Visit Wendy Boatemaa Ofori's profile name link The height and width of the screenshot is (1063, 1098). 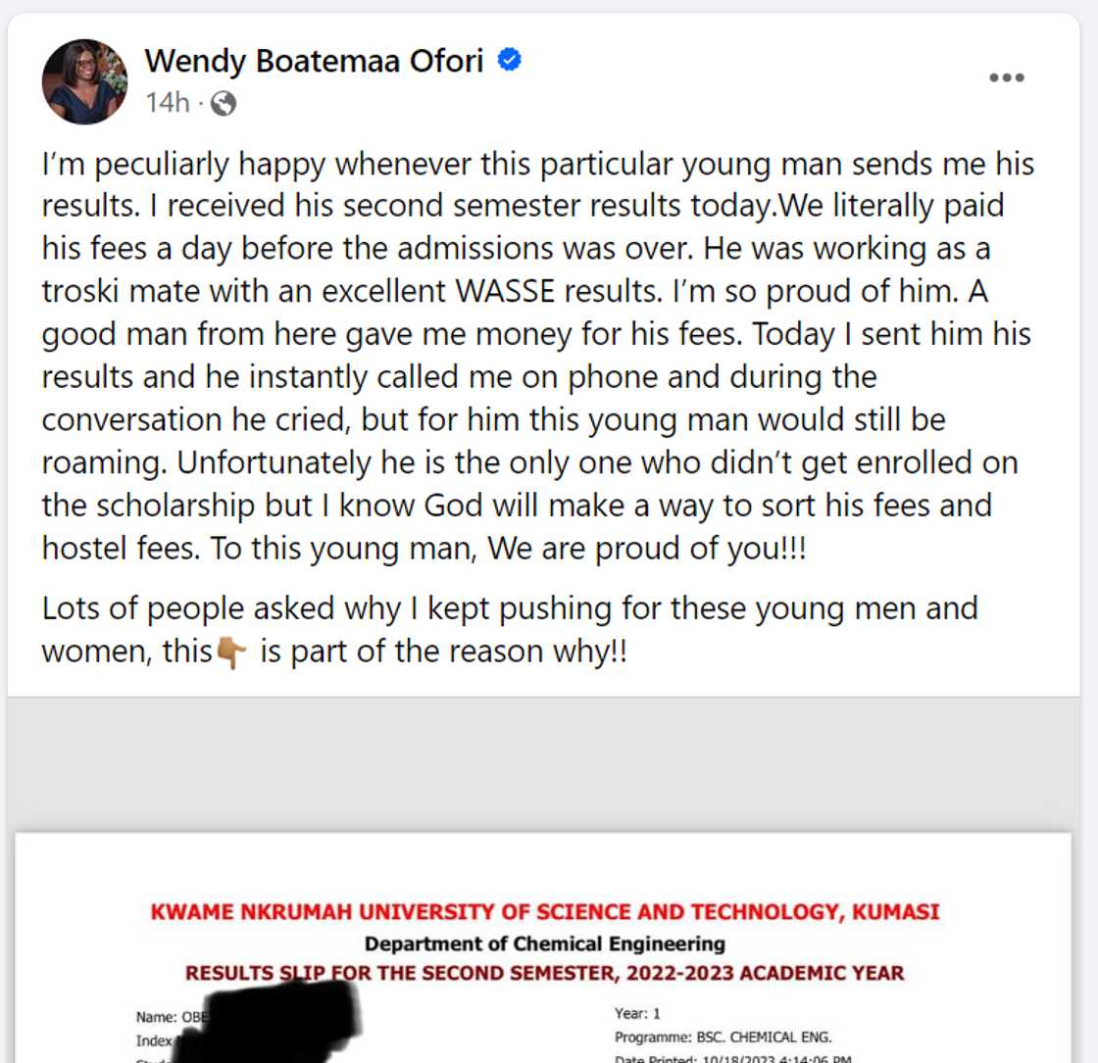314,61
